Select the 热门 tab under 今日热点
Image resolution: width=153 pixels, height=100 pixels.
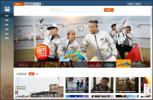pyautogui.click(x=32, y=74)
